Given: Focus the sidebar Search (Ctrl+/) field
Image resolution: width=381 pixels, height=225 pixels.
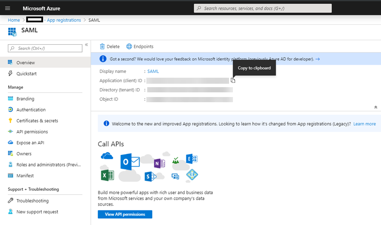Looking at the screenshot, I should (45, 48).
